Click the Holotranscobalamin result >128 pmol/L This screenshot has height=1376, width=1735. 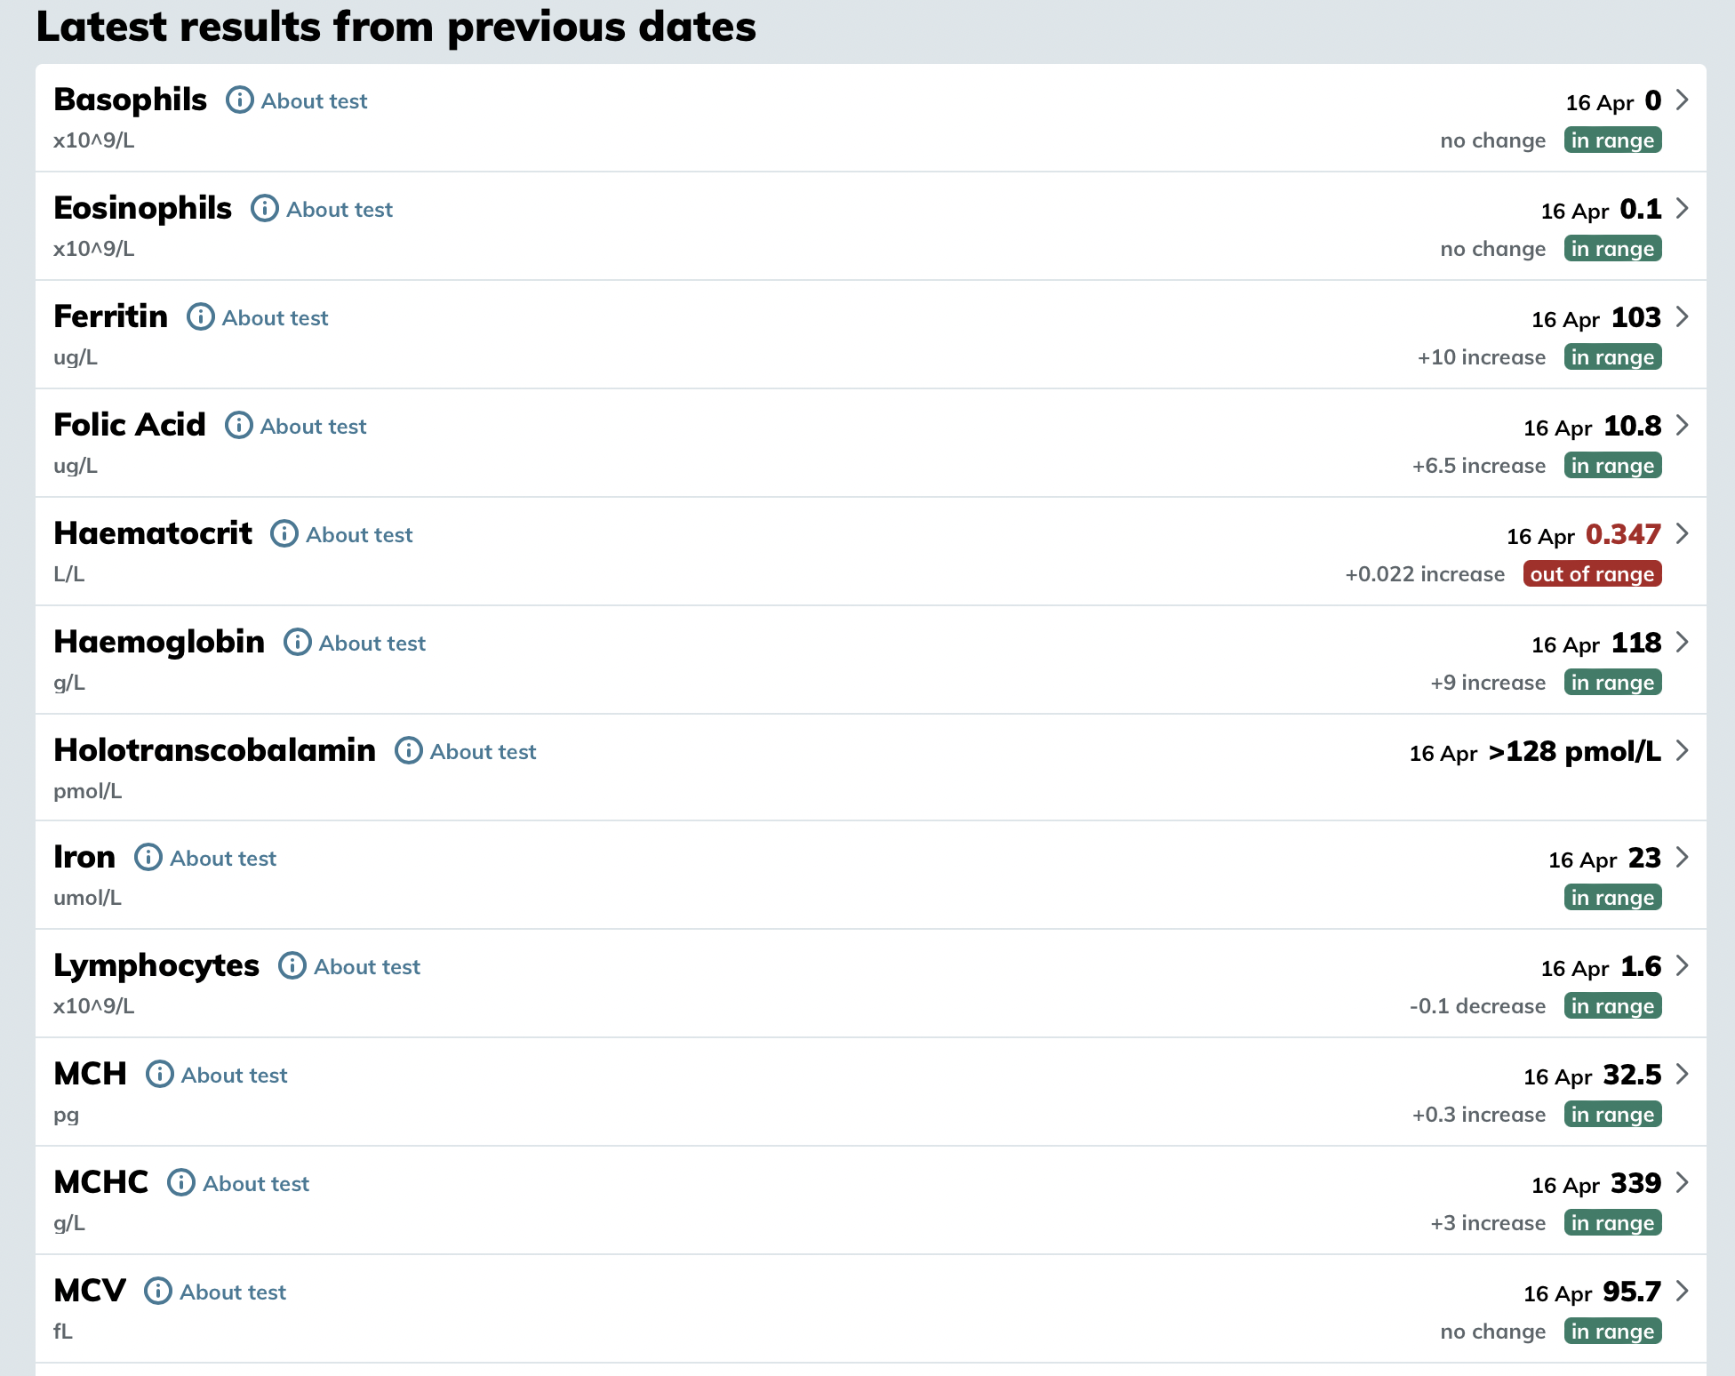1574,752
